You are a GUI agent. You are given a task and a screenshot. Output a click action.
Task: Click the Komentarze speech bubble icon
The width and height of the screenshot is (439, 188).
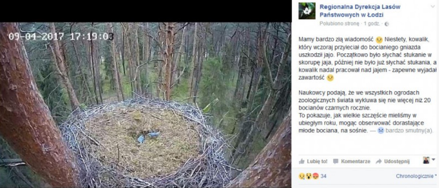336,161
